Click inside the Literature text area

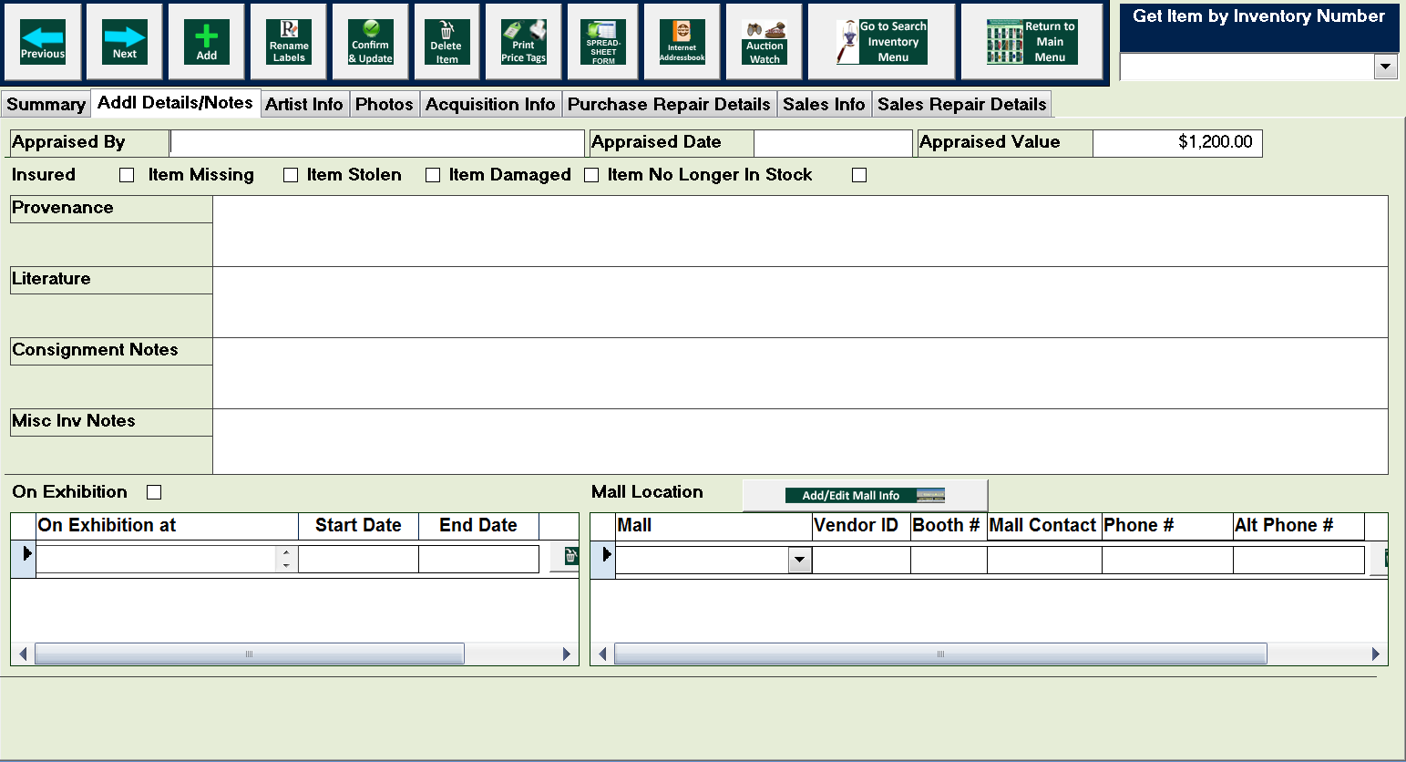click(800, 302)
